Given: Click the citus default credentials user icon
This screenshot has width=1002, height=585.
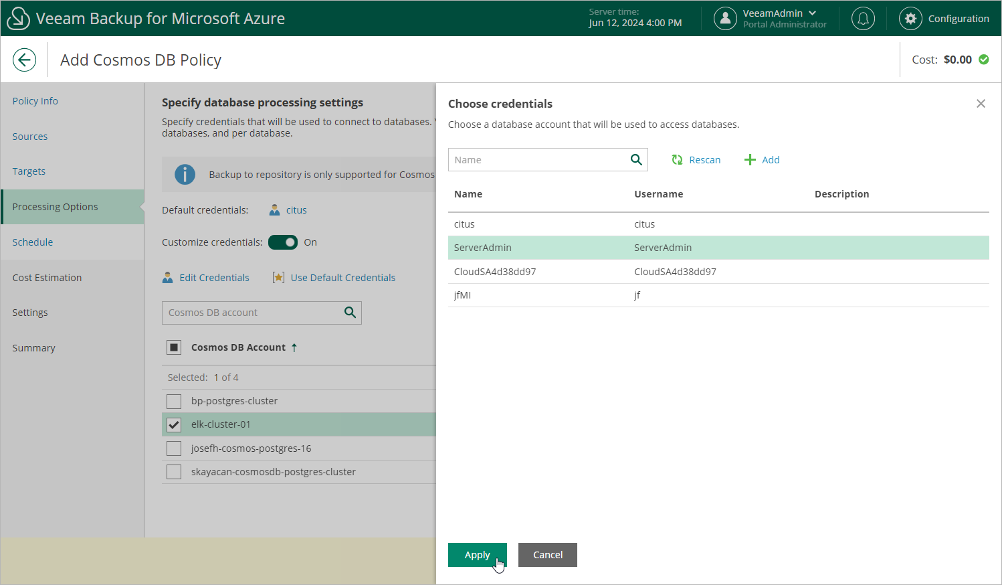Looking at the screenshot, I should click(x=274, y=210).
